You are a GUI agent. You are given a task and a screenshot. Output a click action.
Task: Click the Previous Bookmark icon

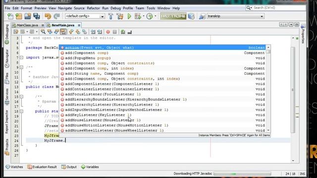tap(71, 32)
